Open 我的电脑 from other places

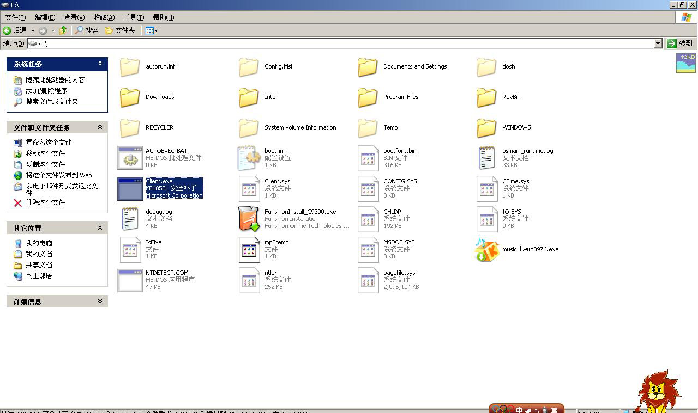click(39, 243)
